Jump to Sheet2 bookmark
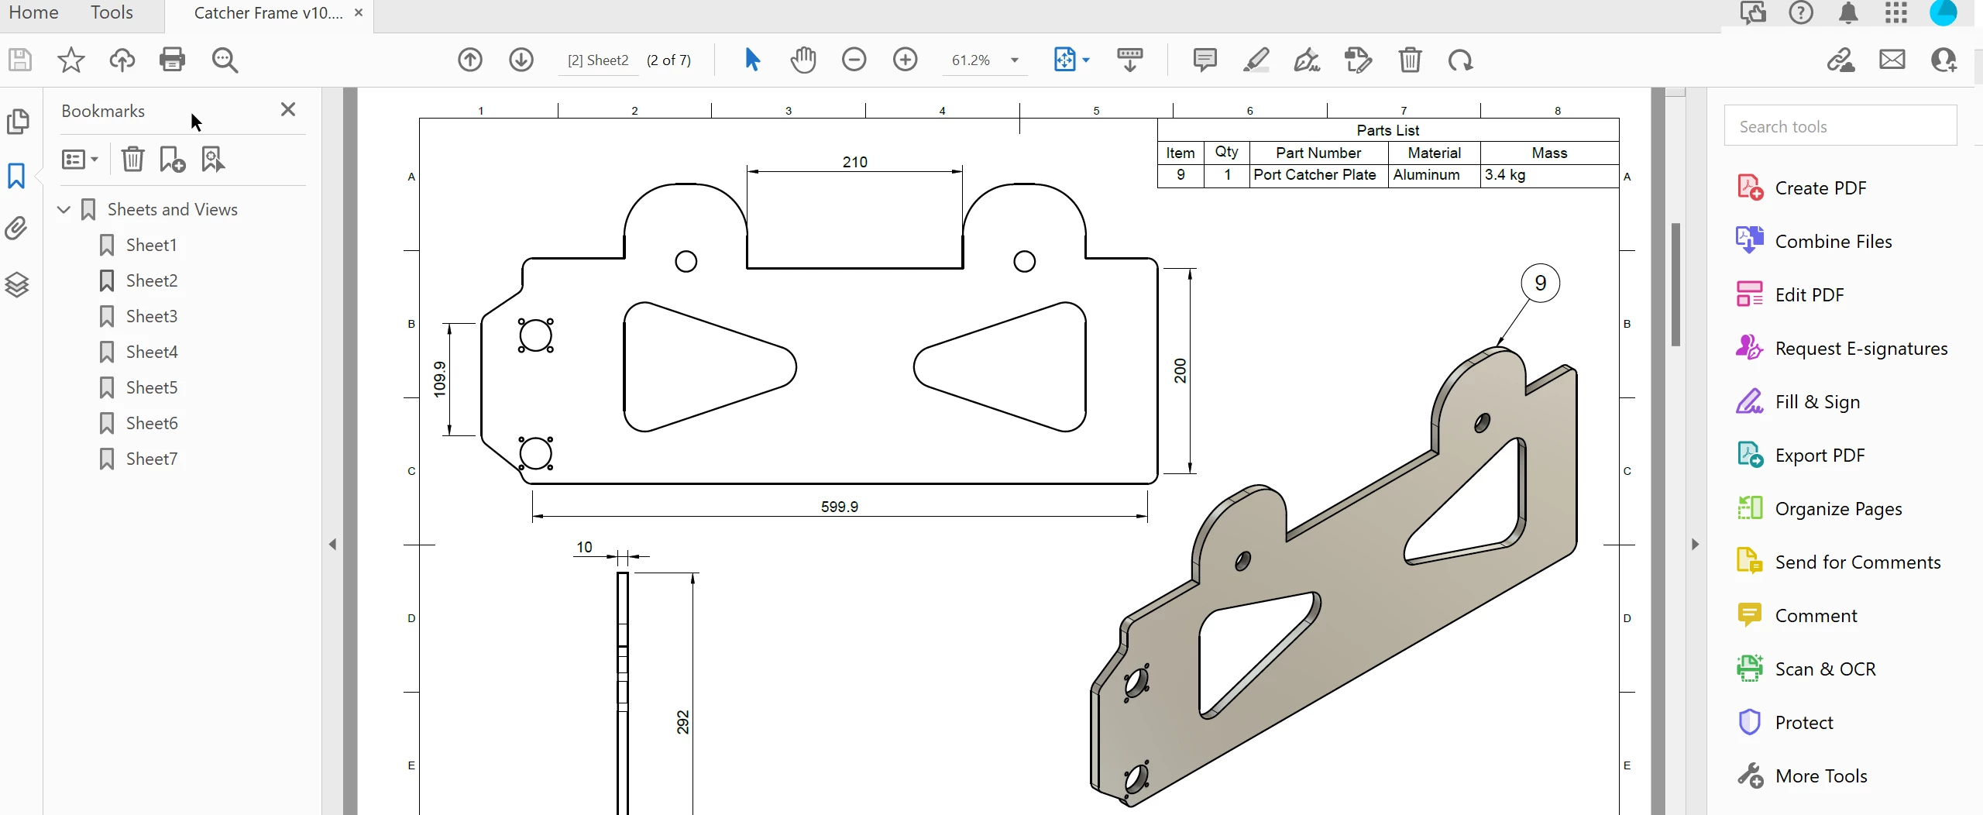The width and height of the screenshot is (1983, 815). [152, 280]
